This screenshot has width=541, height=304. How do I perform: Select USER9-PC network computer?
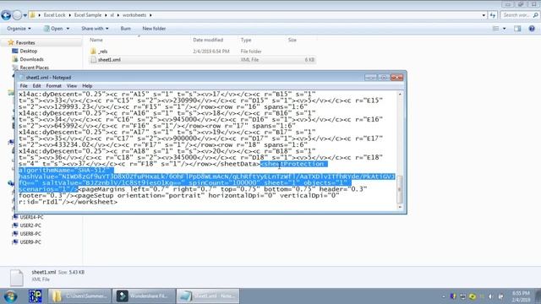[x=30, y=242]
